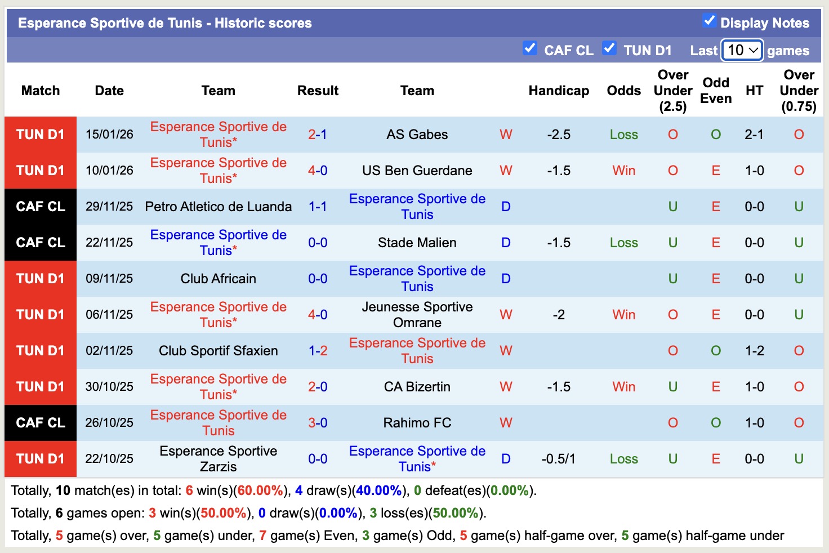Viewport: 829px width, 553px height.
Task: Click Esperance Sportive Zarzis link
Action: tap(218, 459)
